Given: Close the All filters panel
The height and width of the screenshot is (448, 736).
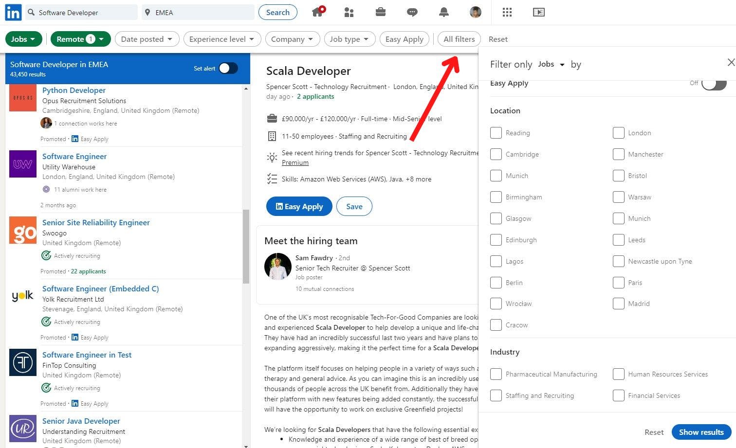Looking at the screenshot, I should point(731,62).
